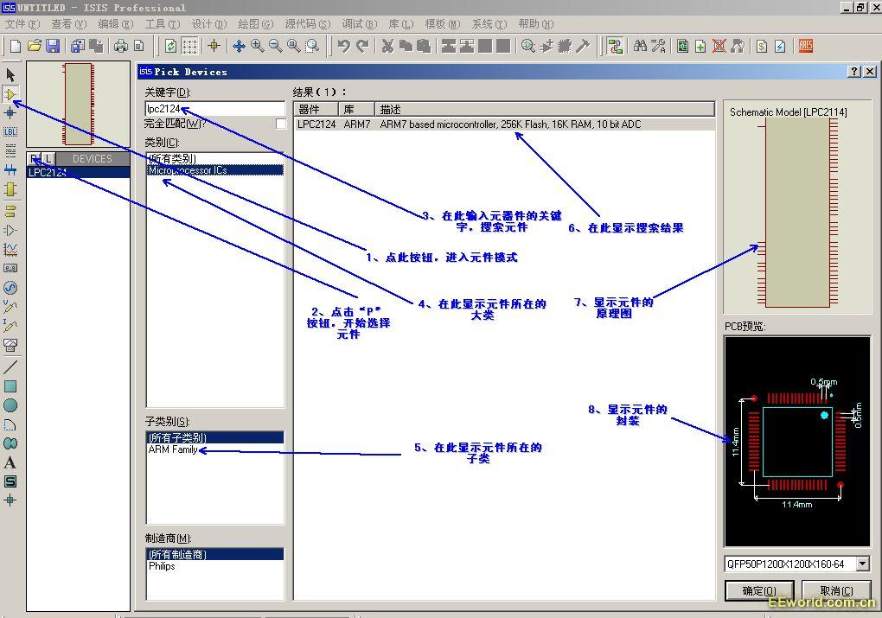
Task: Select Microprocessor ICs category
Action: coord(214,169)
